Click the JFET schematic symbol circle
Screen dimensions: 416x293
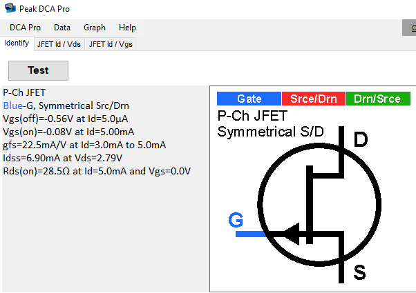click(x=319, y=204)
